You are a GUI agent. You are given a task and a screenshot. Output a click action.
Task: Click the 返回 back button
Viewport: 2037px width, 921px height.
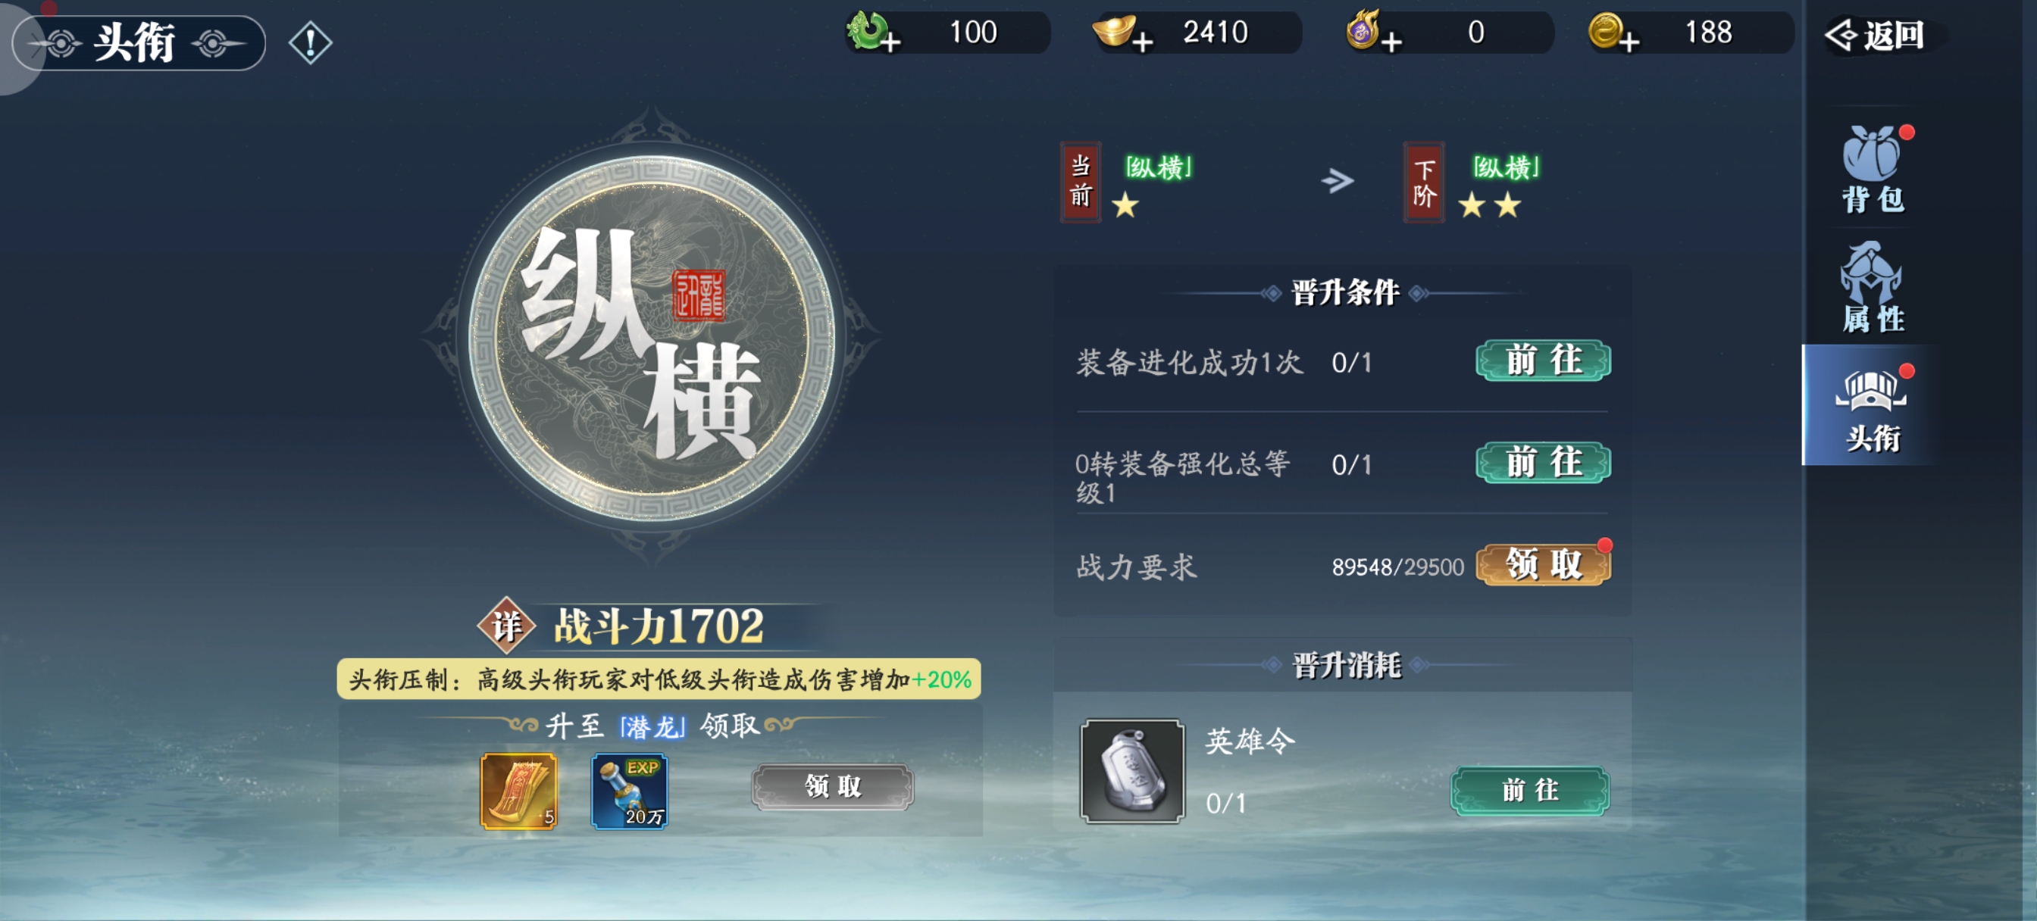(x=1874, y=35)
